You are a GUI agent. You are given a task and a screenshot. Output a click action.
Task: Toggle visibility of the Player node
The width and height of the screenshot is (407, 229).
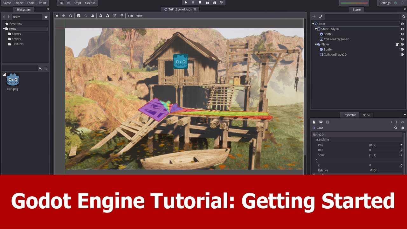402,44
